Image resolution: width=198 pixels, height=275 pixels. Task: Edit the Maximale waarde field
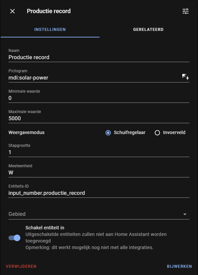[99, 116]
